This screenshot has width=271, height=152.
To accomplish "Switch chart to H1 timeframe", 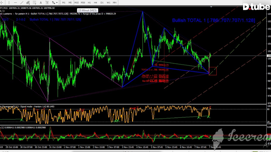I will (89, 3).
